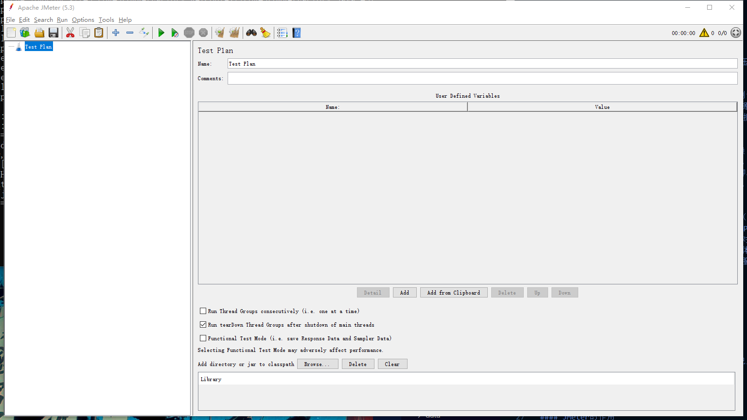Click the Clear results broom icon
This screenshot has width=747, height=420.
click(x=220, y=33)
